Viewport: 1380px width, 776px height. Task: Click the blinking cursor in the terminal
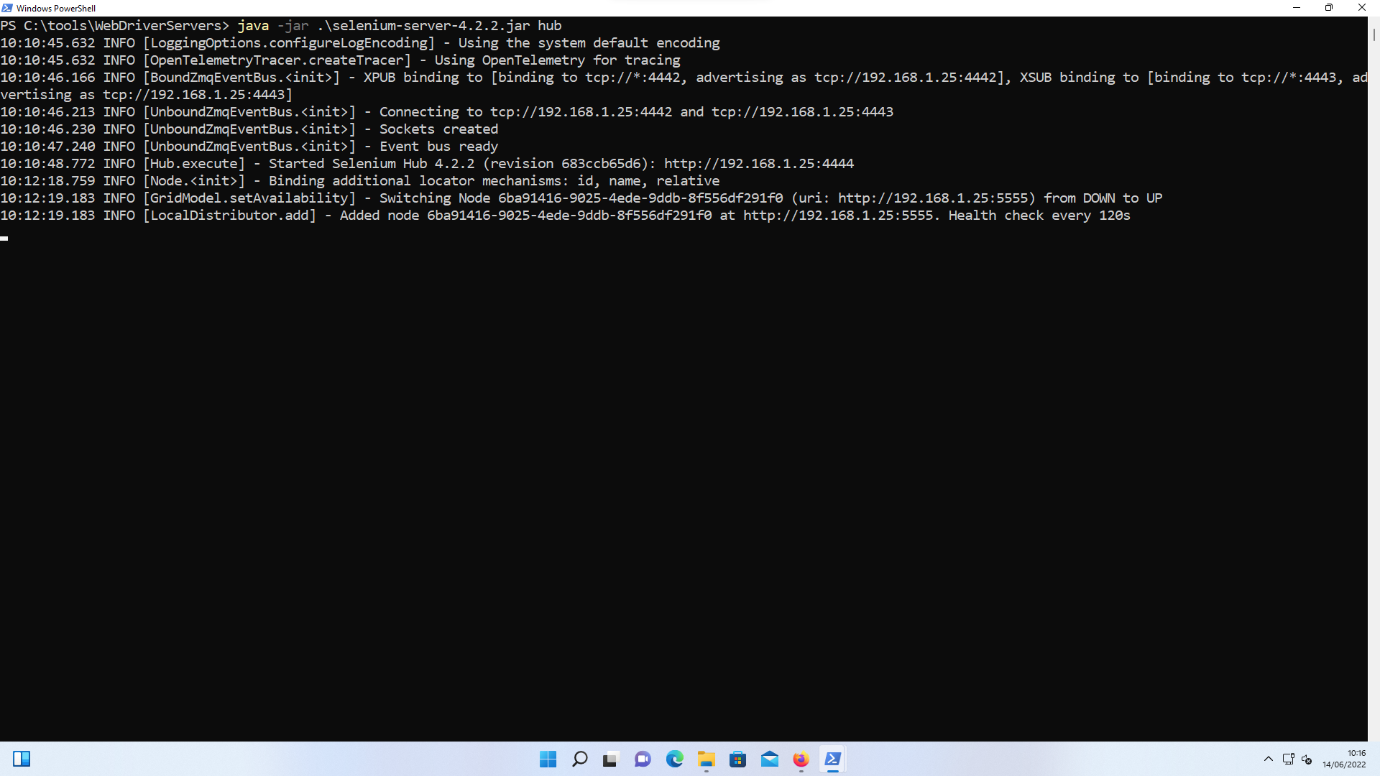pos(4,238)
